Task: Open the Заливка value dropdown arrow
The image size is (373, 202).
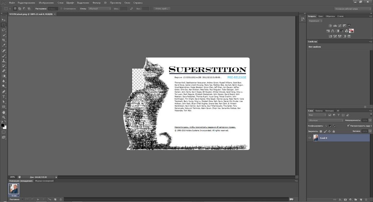Action: (x=370, y=131)
